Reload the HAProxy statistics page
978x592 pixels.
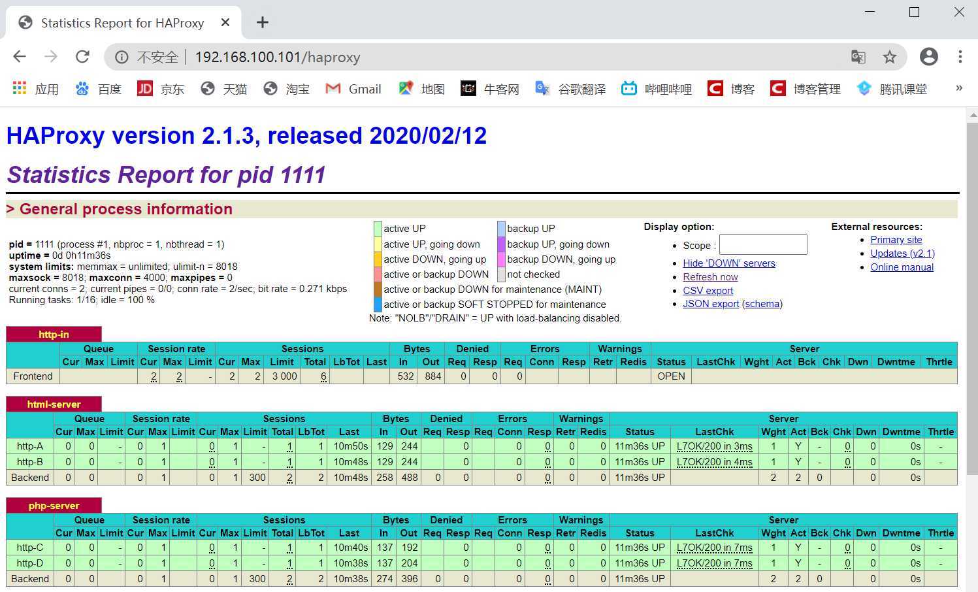coord(82,57)
